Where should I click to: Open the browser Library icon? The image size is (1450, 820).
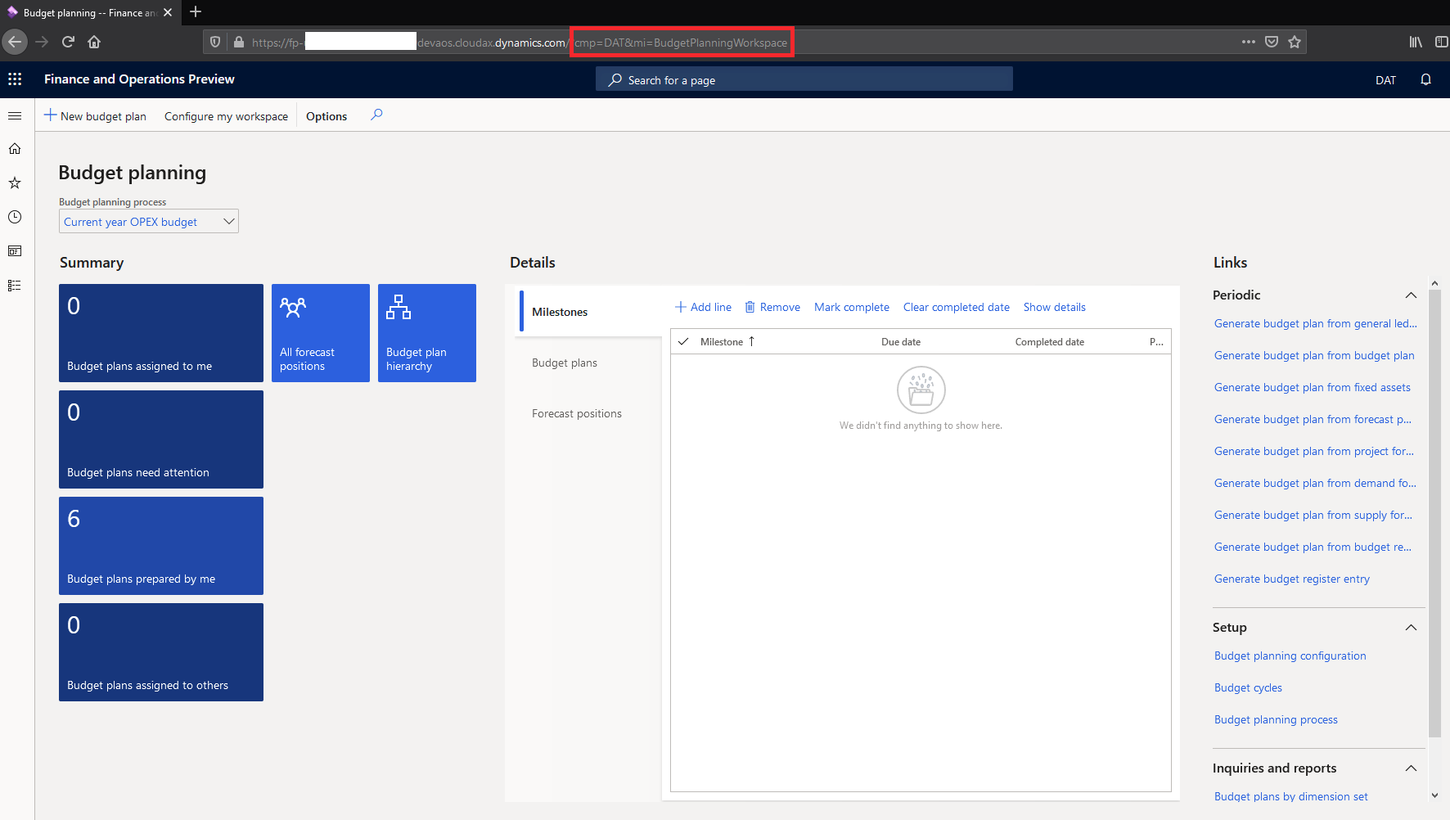pos(1416,42)
